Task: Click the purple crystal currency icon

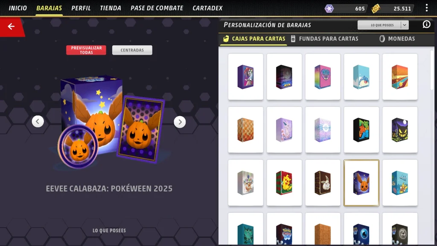Action: coord(329,9)
